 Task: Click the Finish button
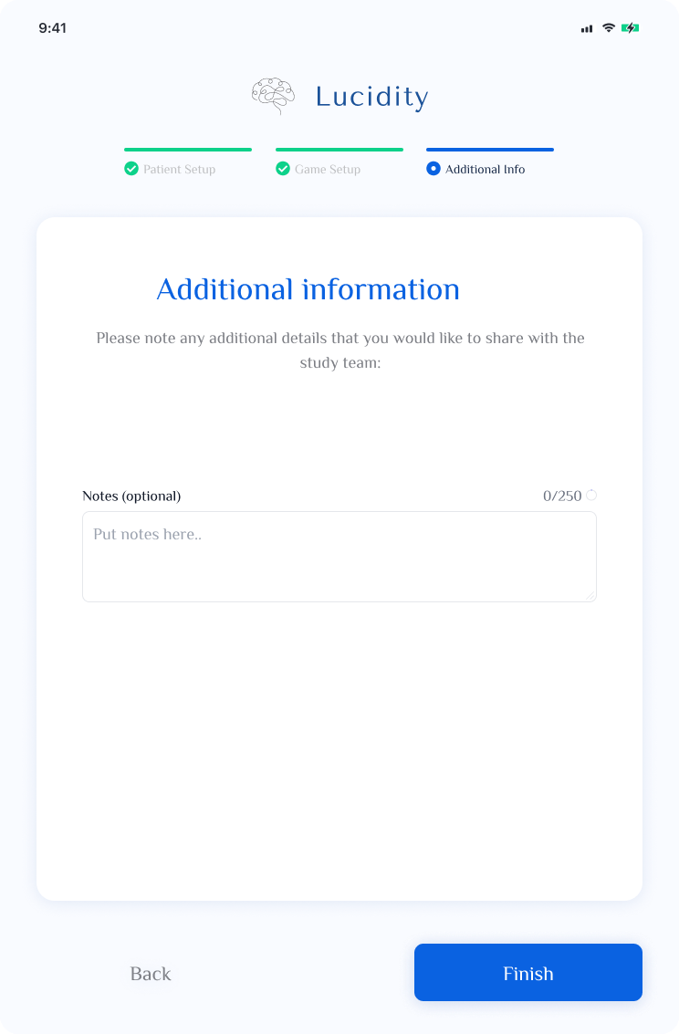pos(528,972)
